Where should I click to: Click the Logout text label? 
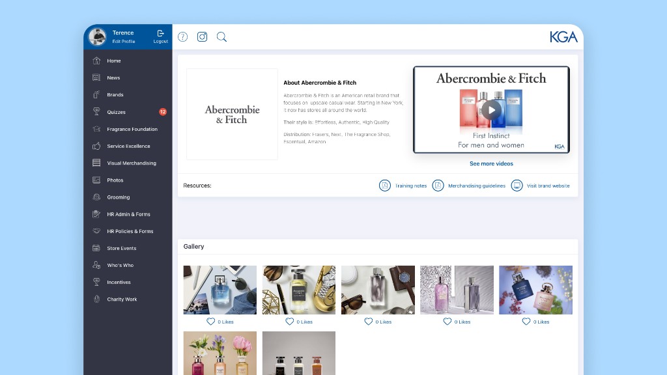(160, 41)
